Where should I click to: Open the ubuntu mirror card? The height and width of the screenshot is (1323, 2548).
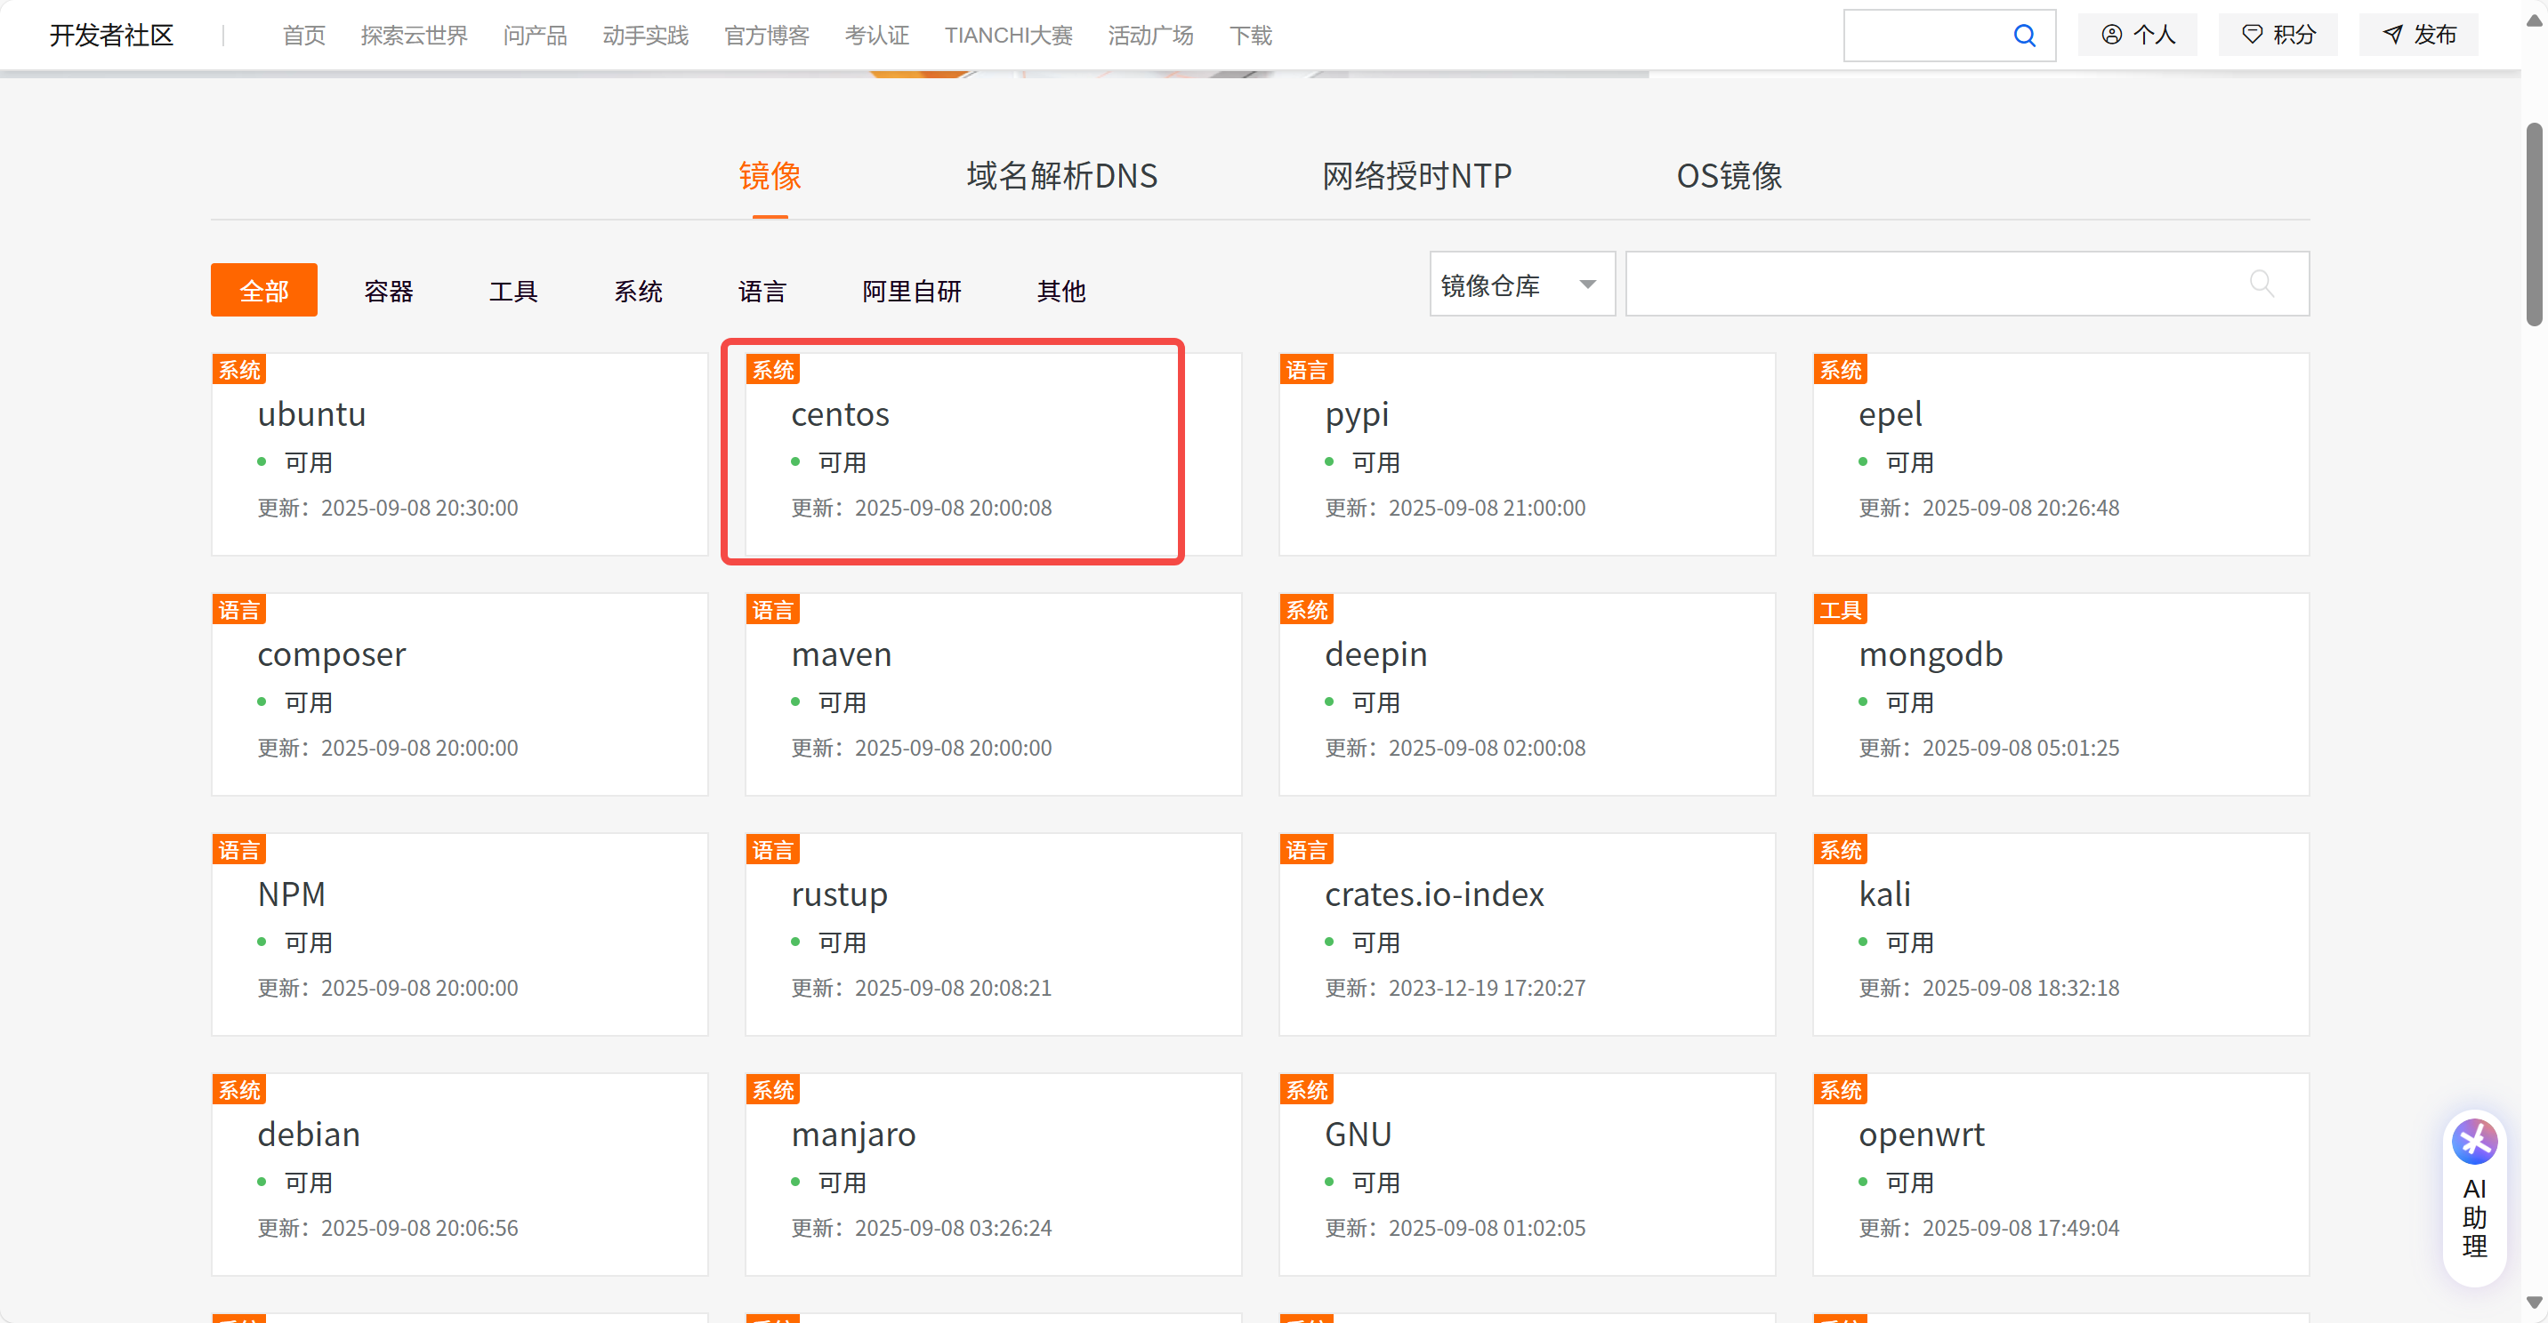(460, 453)
